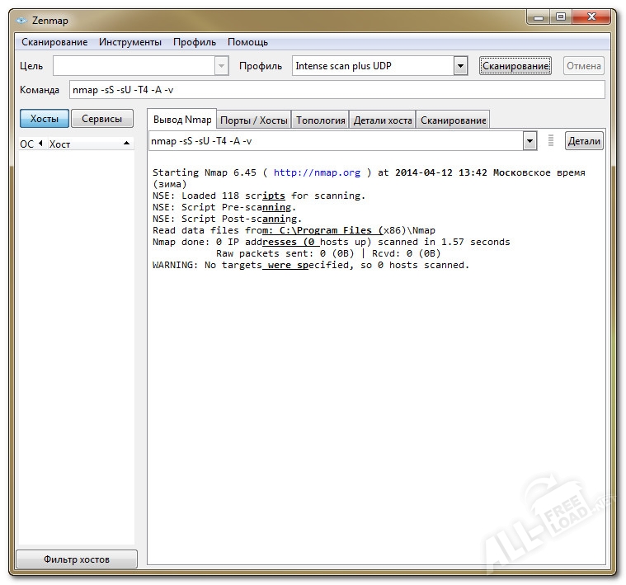The height and width of the screenshot is (585, 626).
Task: Open the Инструменты menu
Action: (x=130, y=42)
